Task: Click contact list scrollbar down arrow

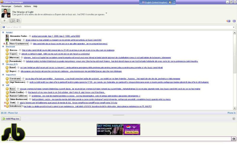Action: (x=235, y=108)
